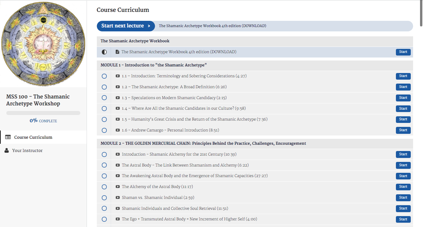This screenshot has width=423, height=227.
Task: Click video icon for 1.4 Shamanic Candidates lecture
Action: coord(118,108)
